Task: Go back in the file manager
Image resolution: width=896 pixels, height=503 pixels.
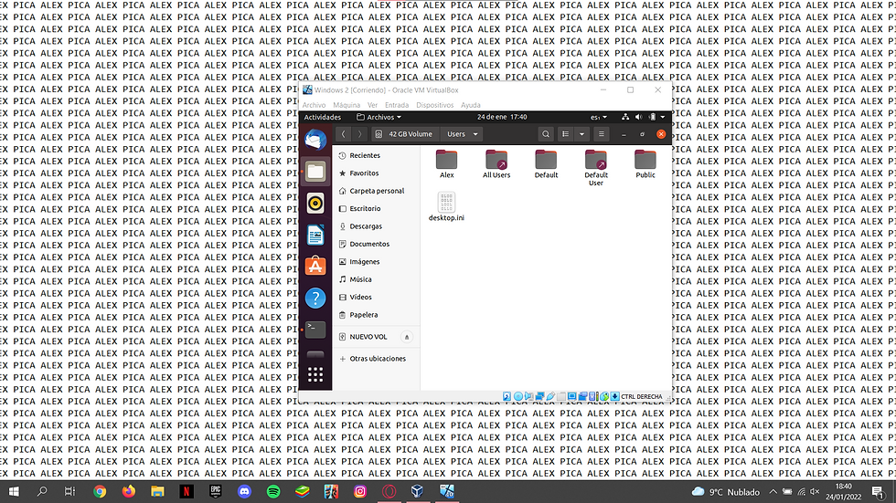Action: click(x=344, y=134)
